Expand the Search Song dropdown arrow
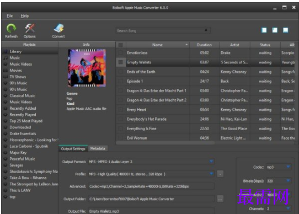299x214 pixels. [206, 30]
